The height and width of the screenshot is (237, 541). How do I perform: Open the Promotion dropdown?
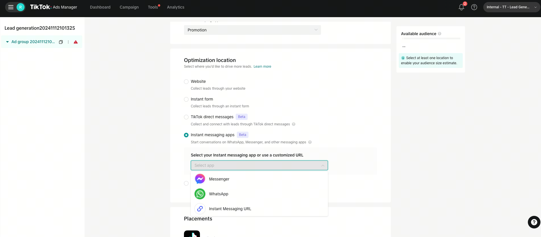(x=253, y=30)
